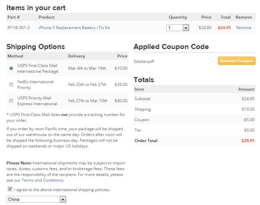
Task: Select USPS First-Class Mail International Package radio
Action: (11, 68)
